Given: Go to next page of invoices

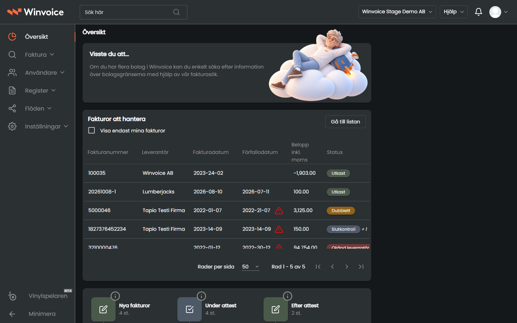Looking at the screenshot, I should 347,267.
